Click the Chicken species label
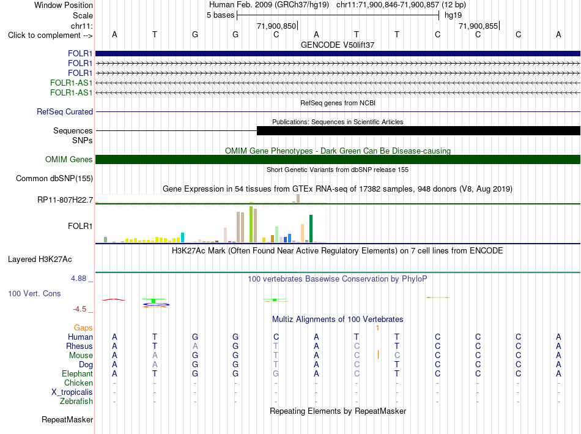581x434 pixels. (78, 383)
